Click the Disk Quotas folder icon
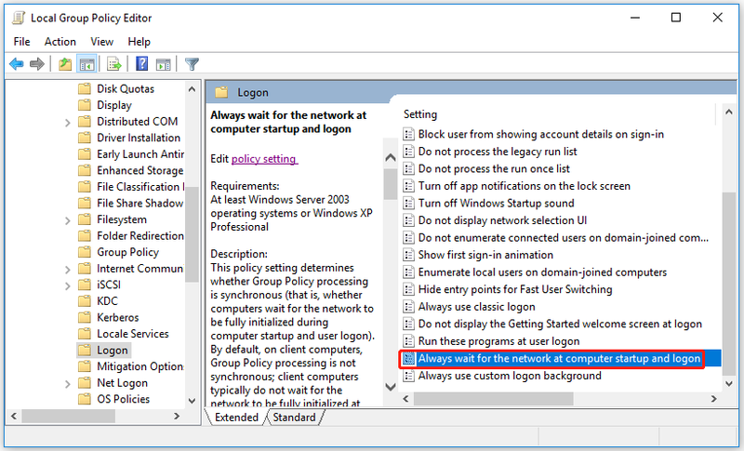This screenshot has height=451, width=744. pyautogui.click(x=85, y=88)
